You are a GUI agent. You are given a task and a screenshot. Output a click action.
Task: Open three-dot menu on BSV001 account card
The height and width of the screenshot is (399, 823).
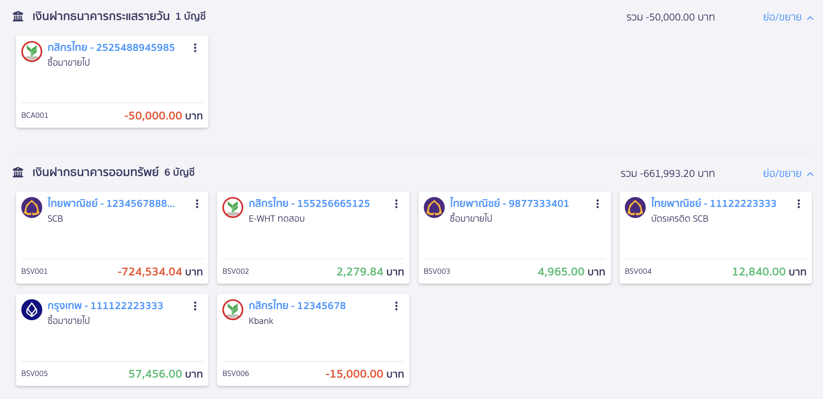pyautogui.click(x=197, y=204)
